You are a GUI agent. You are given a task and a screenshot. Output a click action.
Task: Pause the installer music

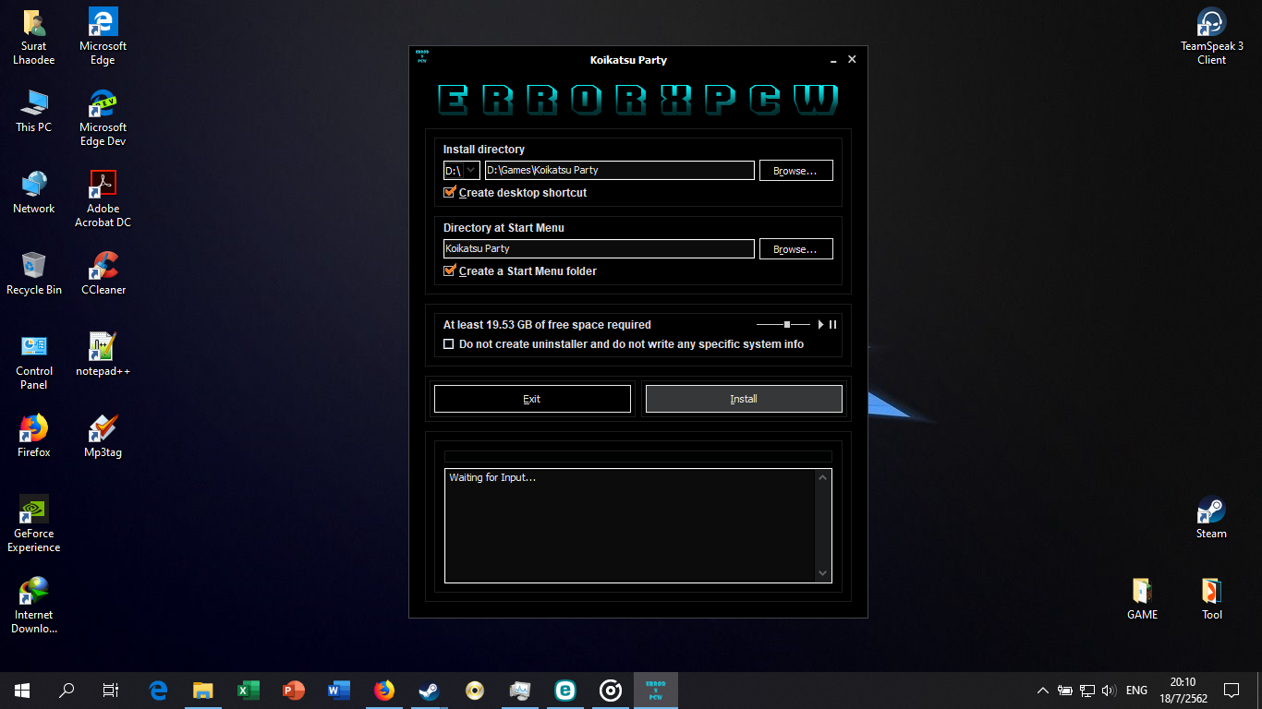tap(832, 325)
